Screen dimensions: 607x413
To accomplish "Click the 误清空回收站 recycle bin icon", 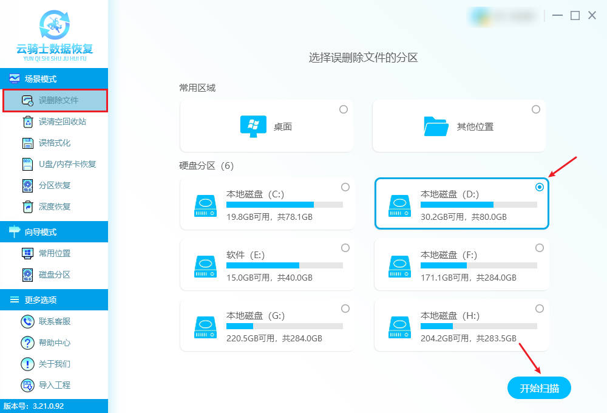I will (x=27, y=121).
